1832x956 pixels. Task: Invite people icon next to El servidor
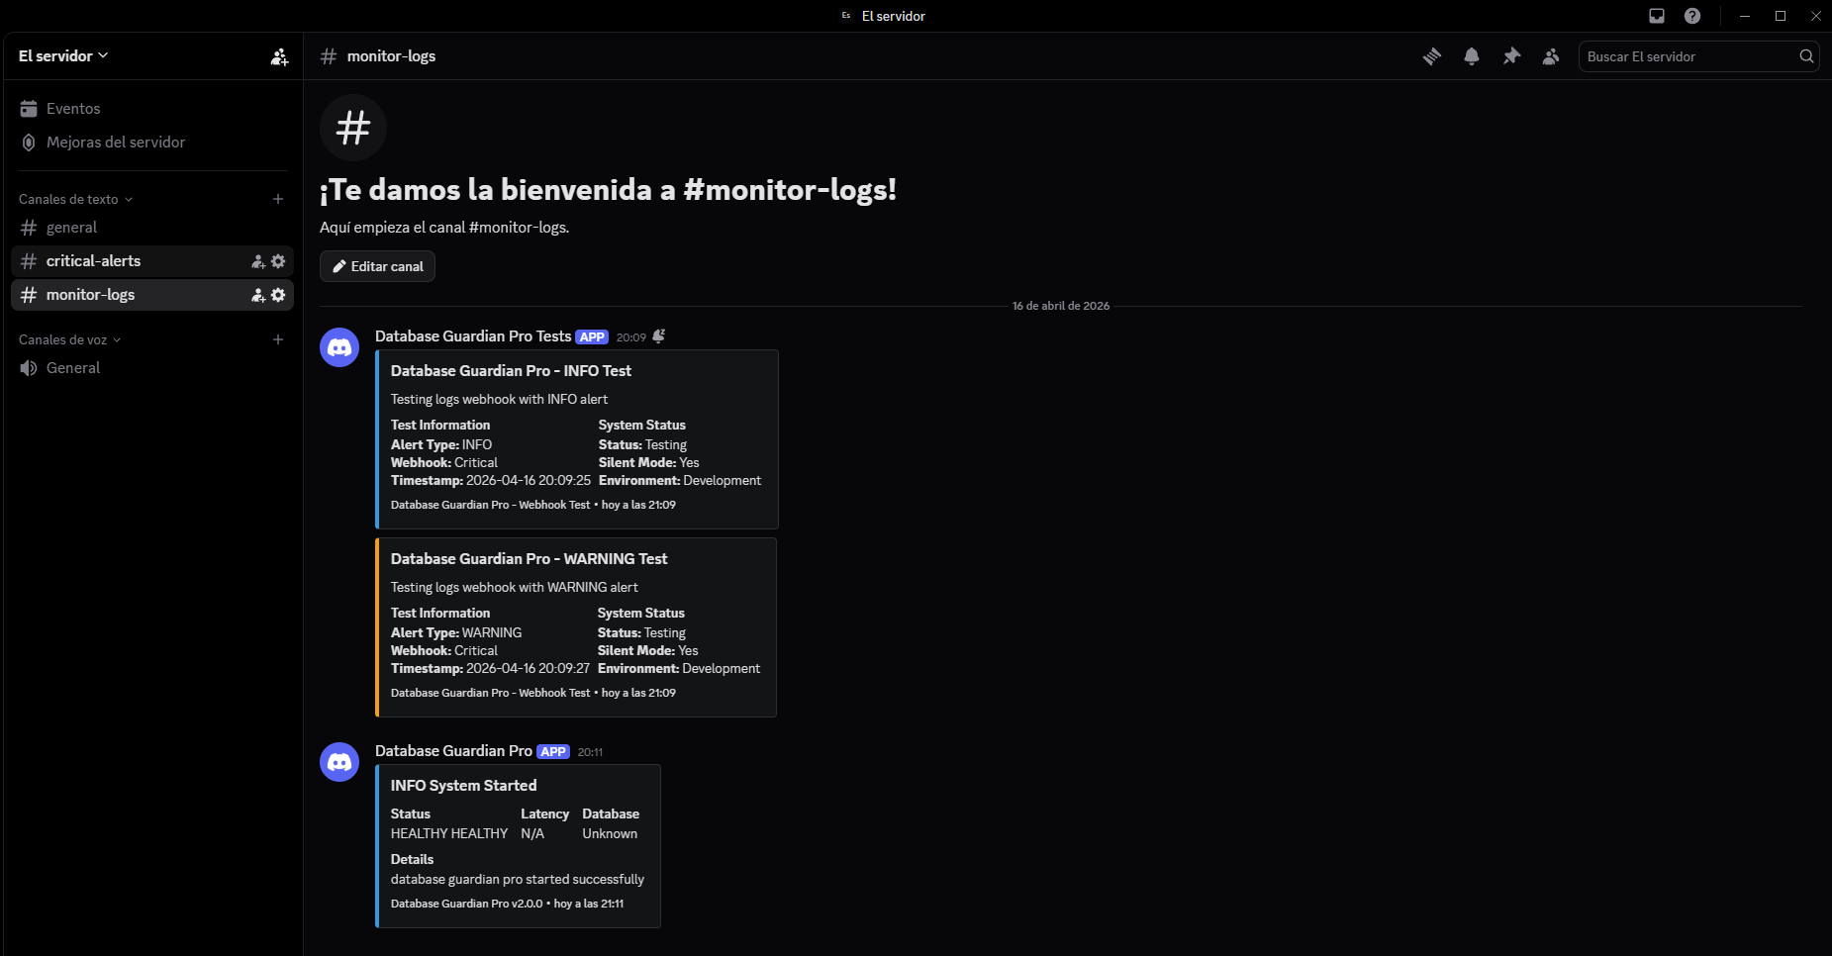(x=280, y=56)
